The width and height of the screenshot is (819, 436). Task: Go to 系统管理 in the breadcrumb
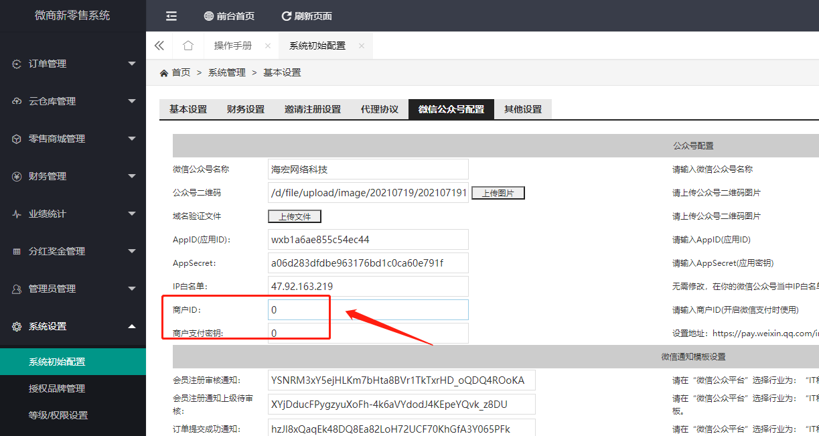point(227,73)
